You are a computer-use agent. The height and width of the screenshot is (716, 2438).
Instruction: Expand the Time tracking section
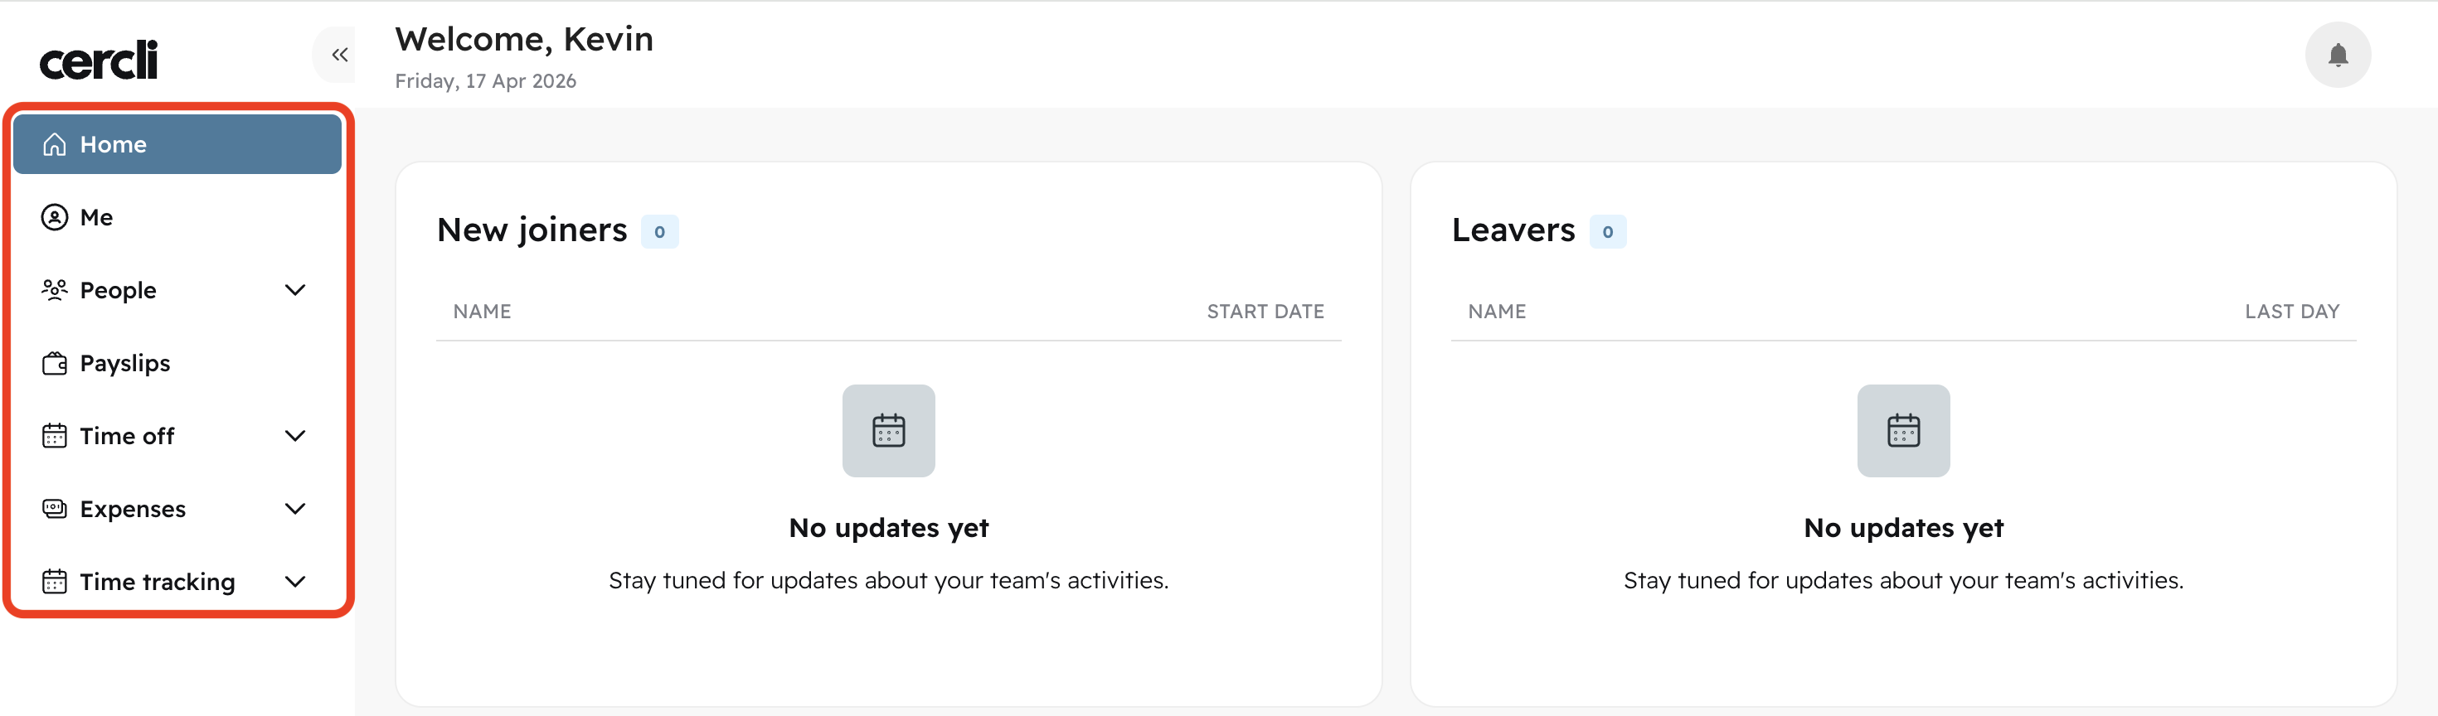pyautogui.click(x=295, y=582)
